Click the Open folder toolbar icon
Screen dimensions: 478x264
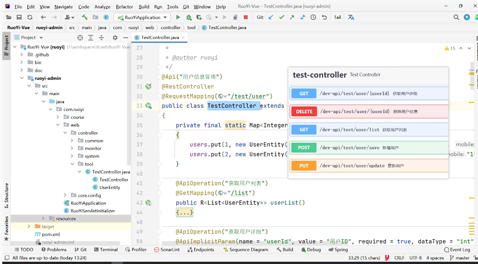tap(9, 18)
